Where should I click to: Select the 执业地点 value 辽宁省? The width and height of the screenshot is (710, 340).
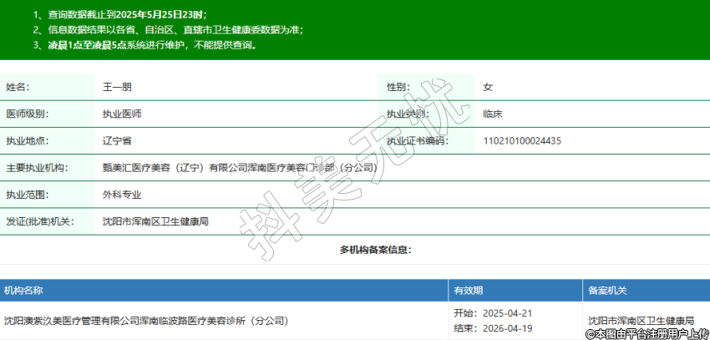[117, 140]
